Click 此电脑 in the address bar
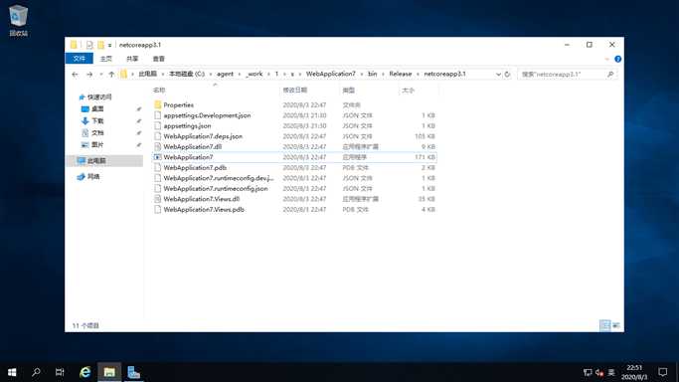The image size is (679, 382). pyautogui.click(x=148, y=74)
